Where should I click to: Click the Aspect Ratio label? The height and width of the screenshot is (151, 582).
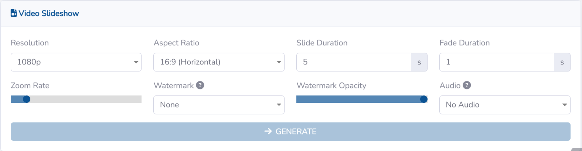point(176,43)
